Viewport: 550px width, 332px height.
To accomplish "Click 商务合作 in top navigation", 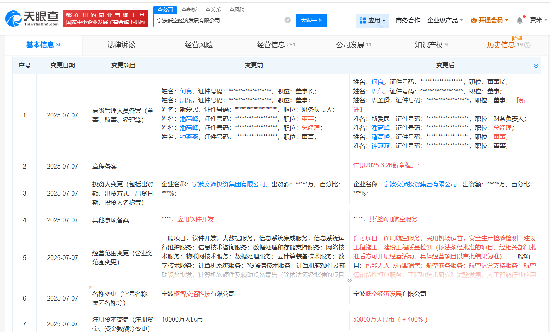I will click(x=408, y=20).
